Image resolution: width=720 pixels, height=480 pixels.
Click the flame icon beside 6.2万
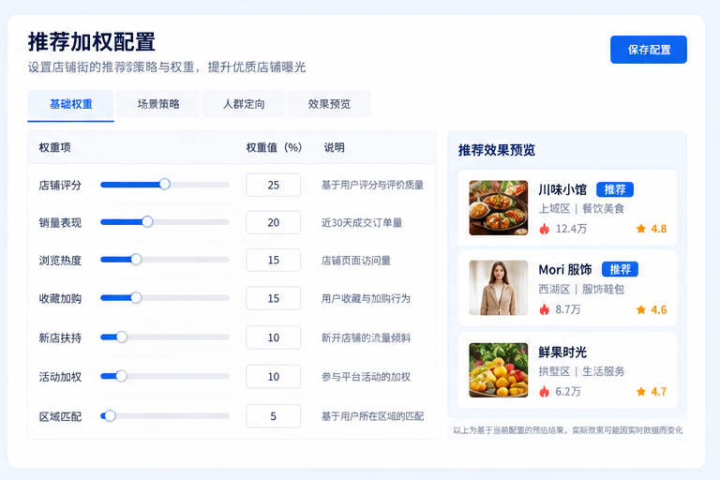pos(545,391)
